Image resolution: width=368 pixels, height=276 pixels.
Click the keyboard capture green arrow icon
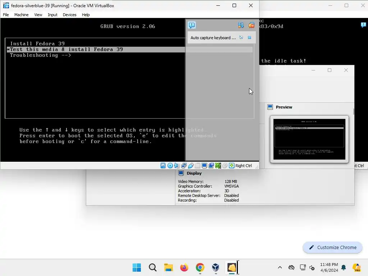point(231,166)
